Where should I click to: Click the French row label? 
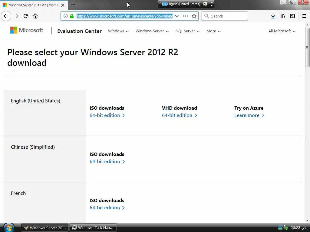coord(18,193)
